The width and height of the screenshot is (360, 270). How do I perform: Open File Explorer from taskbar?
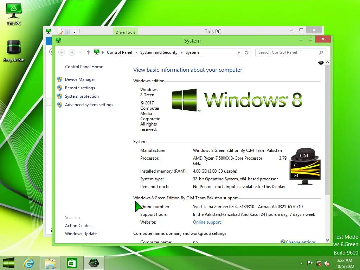point(50,263)
